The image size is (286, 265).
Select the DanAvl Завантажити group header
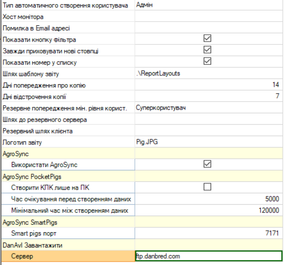pos(142,245)
